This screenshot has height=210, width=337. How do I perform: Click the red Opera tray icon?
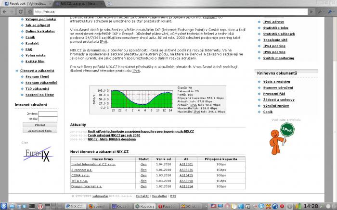[282, 206]
